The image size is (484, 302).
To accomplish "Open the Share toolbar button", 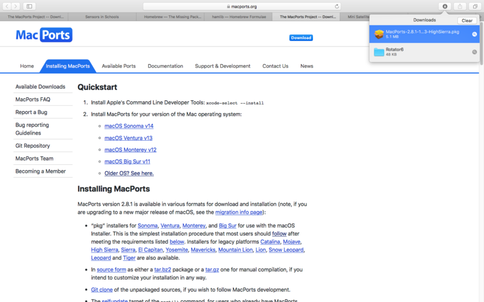I will pyautogui.click(x=460, y=6).
